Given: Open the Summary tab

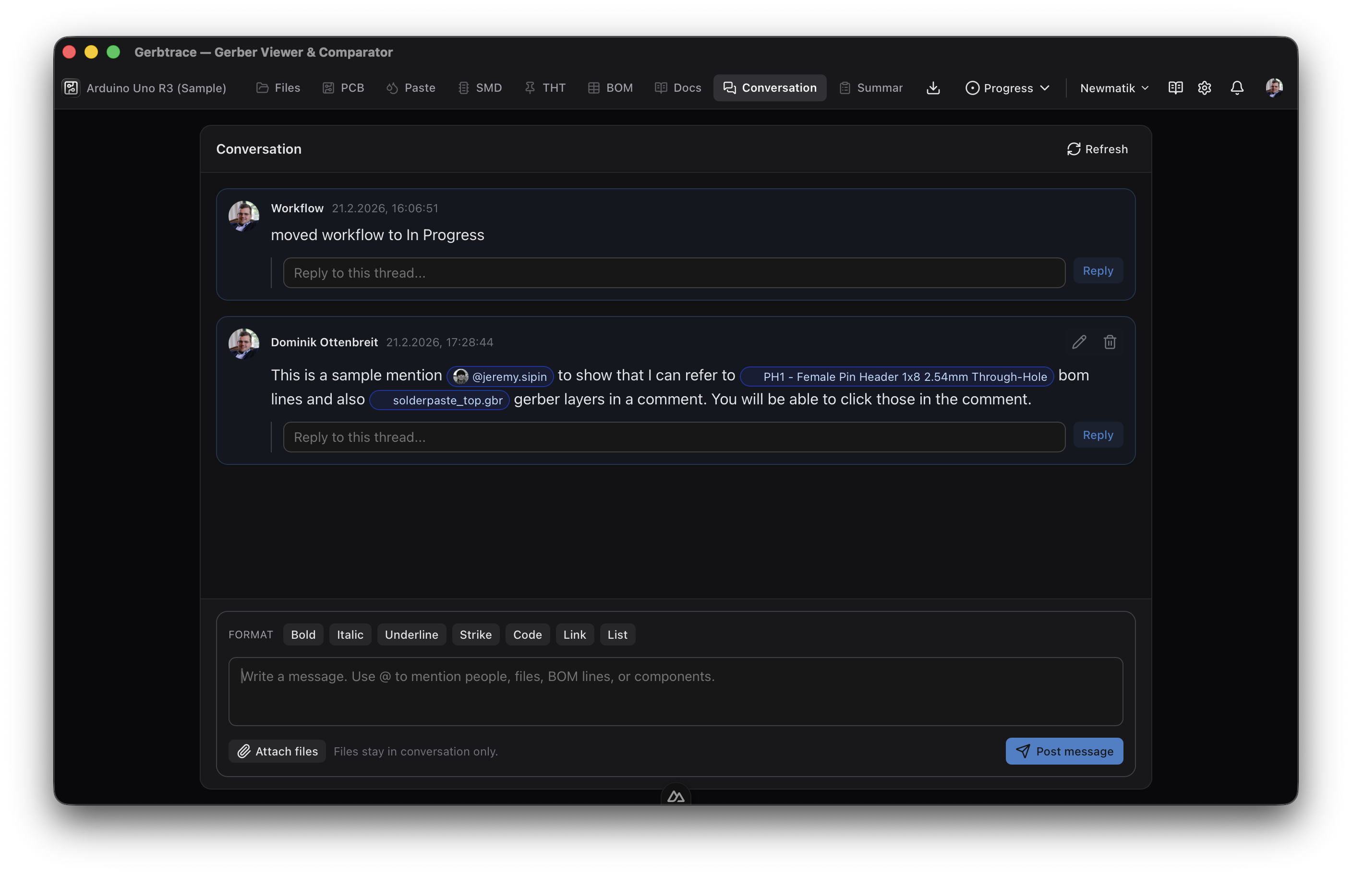Looking at the screenshot, I should click(871, 88).
